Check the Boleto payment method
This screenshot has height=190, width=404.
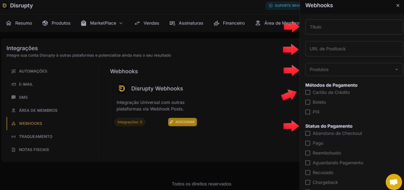click(308, 102)
